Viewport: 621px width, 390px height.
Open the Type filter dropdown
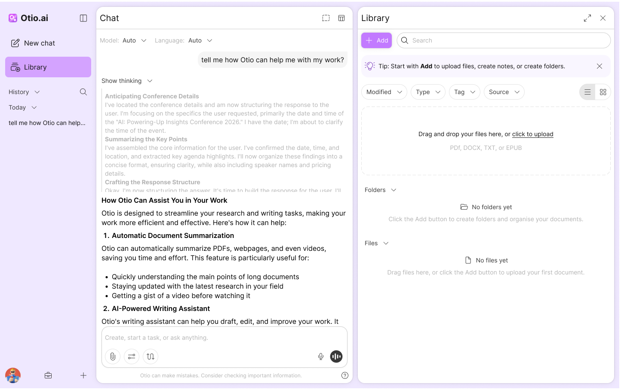point(428,92)
